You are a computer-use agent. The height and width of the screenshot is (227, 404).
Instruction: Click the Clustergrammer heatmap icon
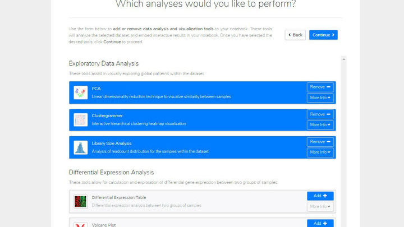tap(80, 120)
